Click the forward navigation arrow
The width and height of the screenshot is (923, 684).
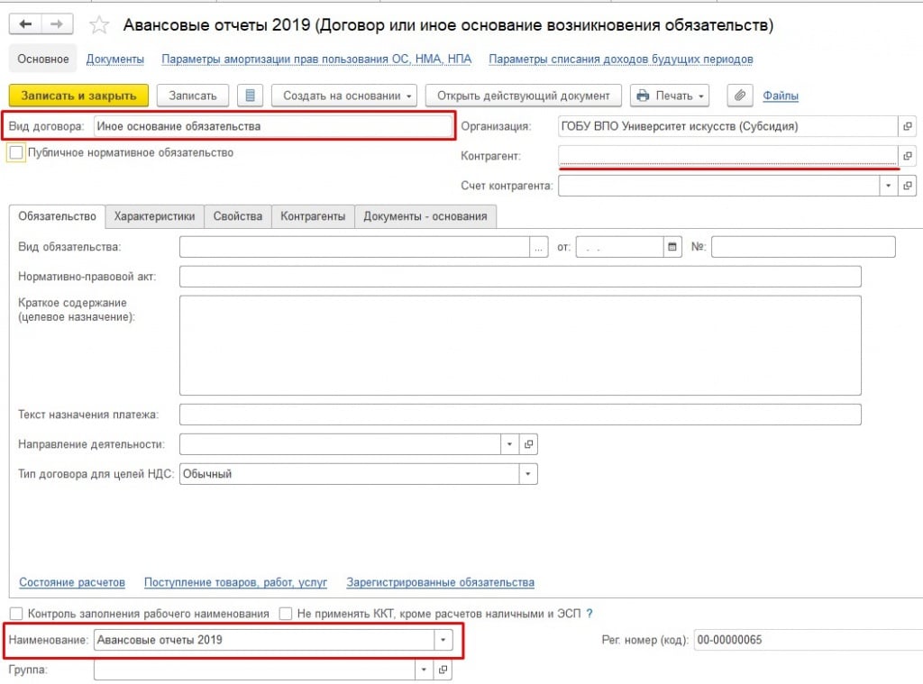(x=57, y=25)
